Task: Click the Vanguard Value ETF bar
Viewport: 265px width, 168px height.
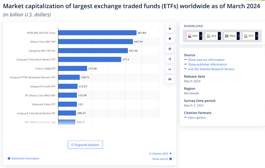Action: click(68, 104)
